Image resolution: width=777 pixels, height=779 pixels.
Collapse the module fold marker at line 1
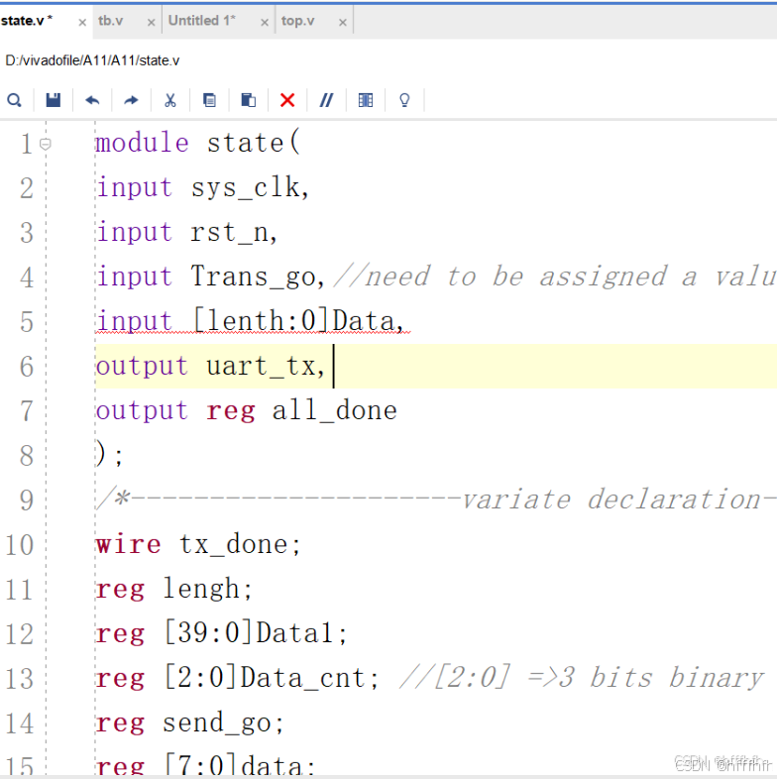(46, 144)
